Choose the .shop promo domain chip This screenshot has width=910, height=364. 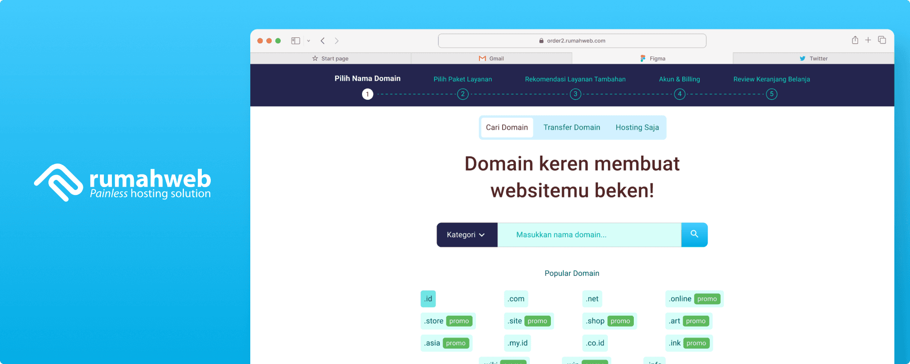pyautogui.click(x=609, y=321)
